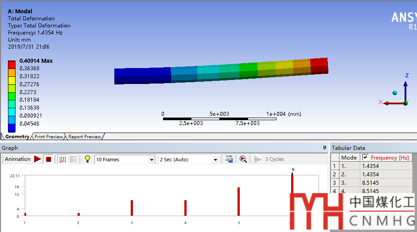
Task: Stop the animation playback
Action: 49,159
